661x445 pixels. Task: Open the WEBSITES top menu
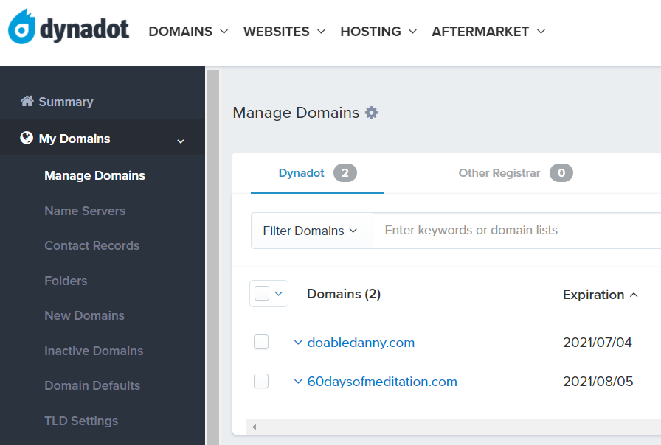tap(285, 32)
